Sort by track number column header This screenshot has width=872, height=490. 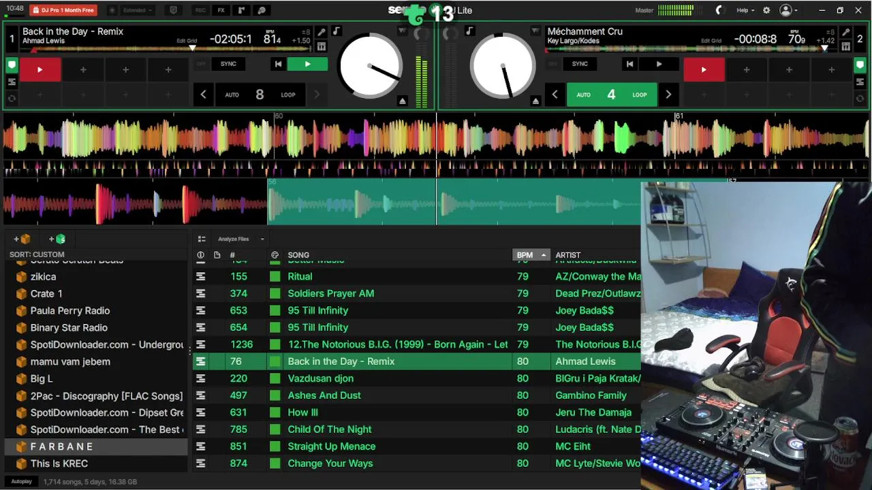(232, 255)
